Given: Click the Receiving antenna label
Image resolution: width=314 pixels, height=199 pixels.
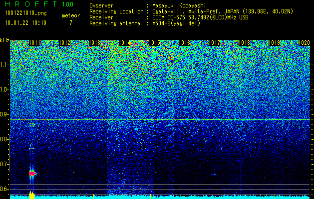Looking at the screenshot, I should [115, 23].
